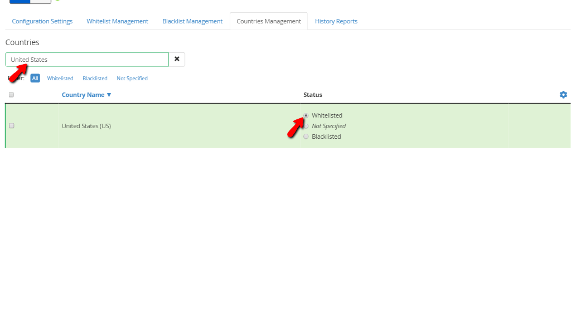The height and width of the screenshot is (321, 571).
Task: Sort by Country Name arrow
Action: (109, 95)
